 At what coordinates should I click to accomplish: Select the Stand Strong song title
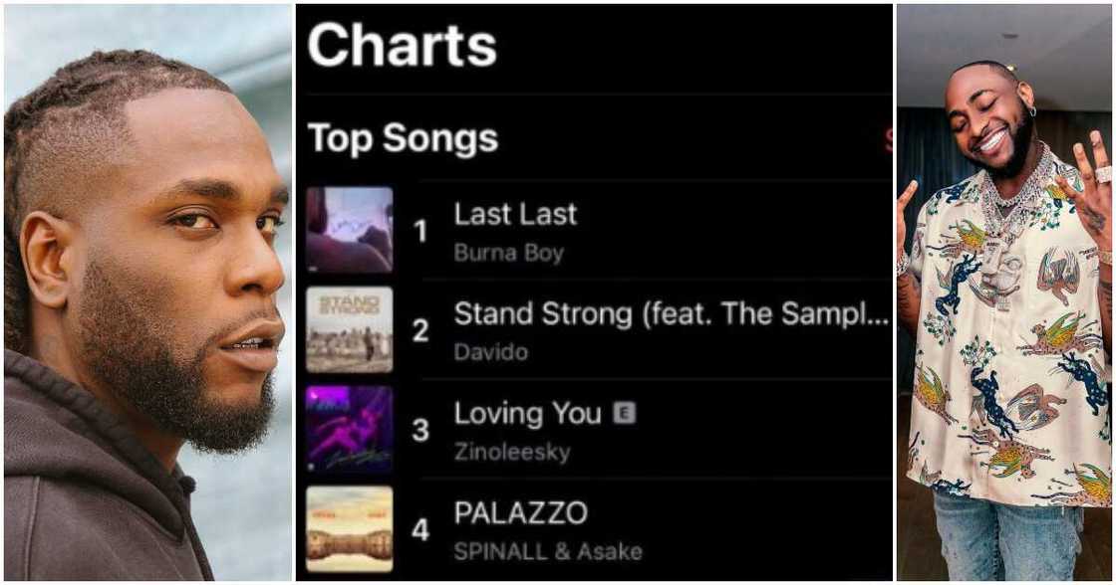click(671, 314)
